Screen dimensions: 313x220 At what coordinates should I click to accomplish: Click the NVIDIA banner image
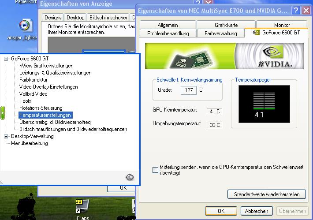224,56
